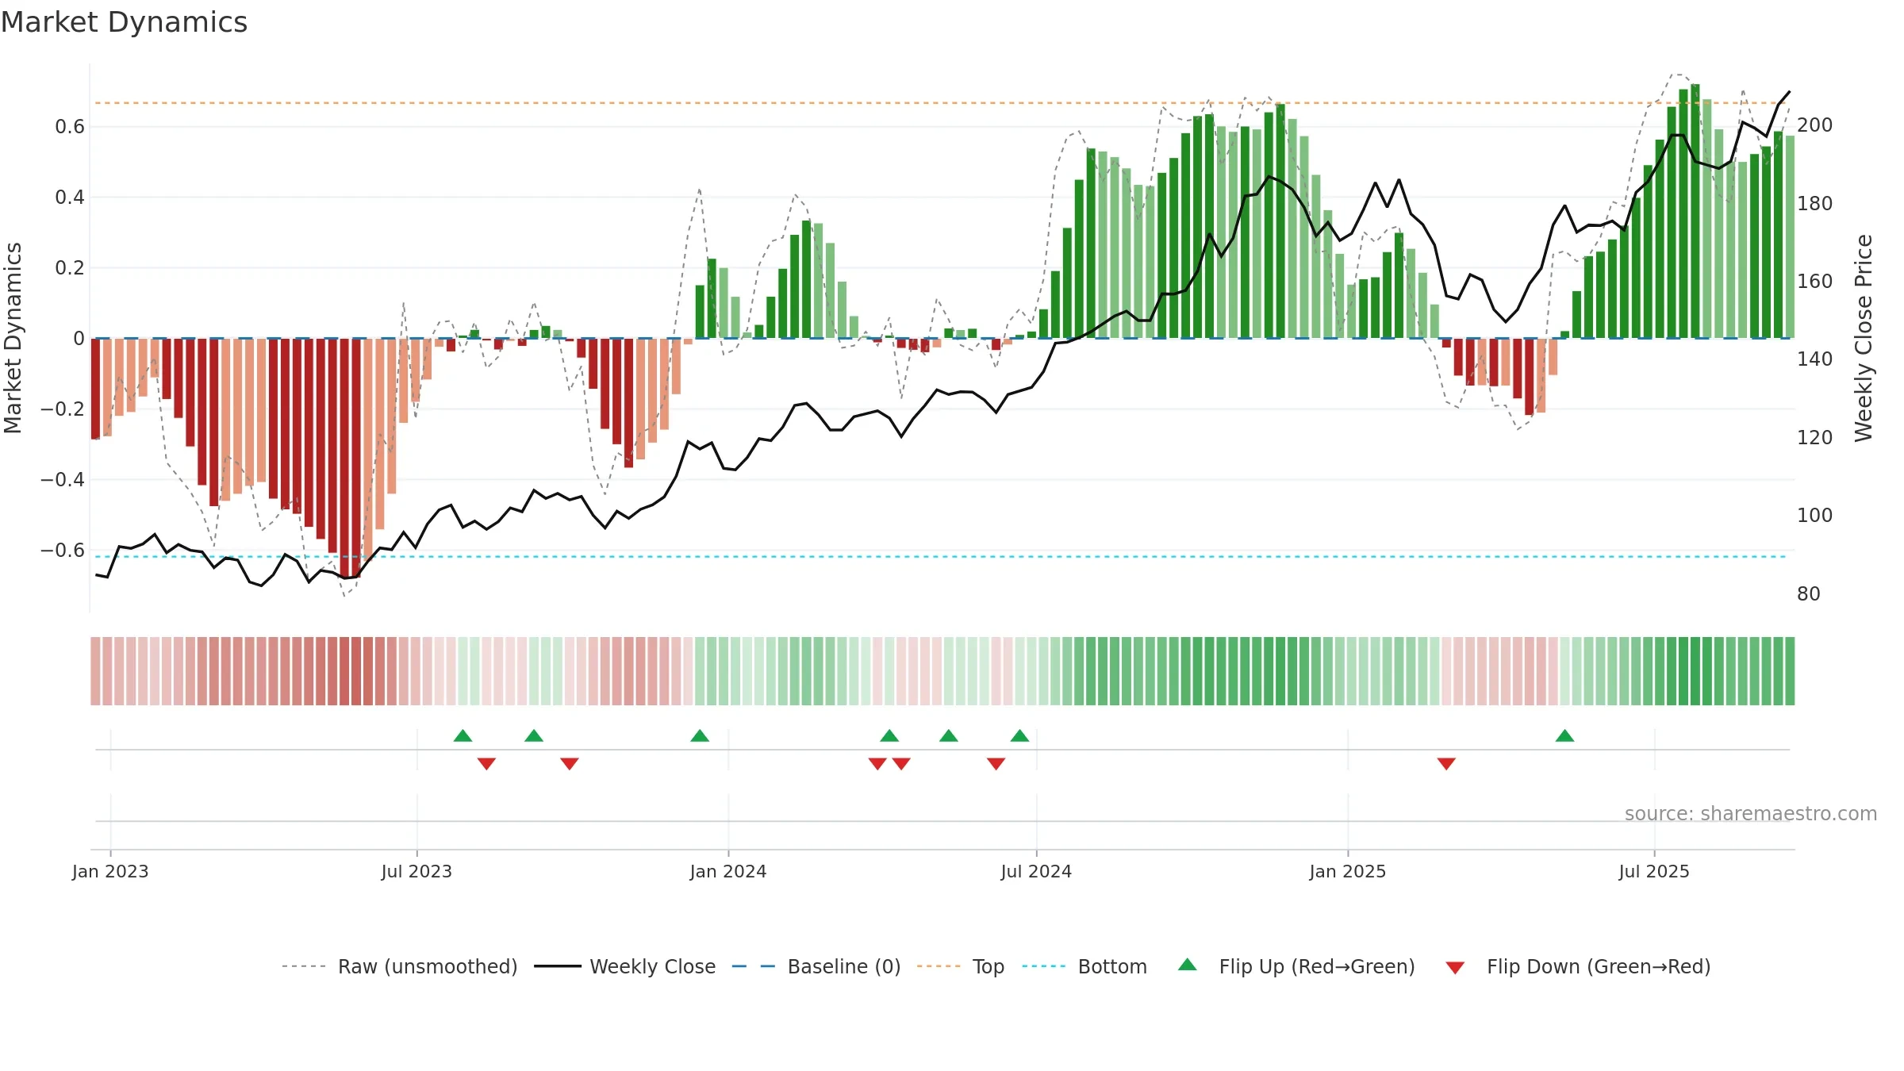Click the 160 tick on the price axis
The width and height of the screenshot is (1904, 1071).
click(x=1815, y=282)
